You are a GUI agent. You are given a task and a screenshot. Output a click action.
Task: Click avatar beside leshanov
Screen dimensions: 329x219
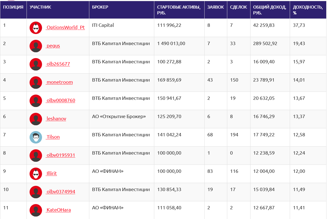(x=36, y=119)
